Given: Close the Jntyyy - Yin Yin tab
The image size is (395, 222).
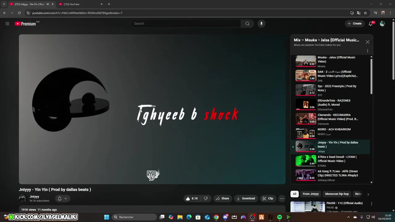Looking at the screenshot, I should [x=52, y=4].
